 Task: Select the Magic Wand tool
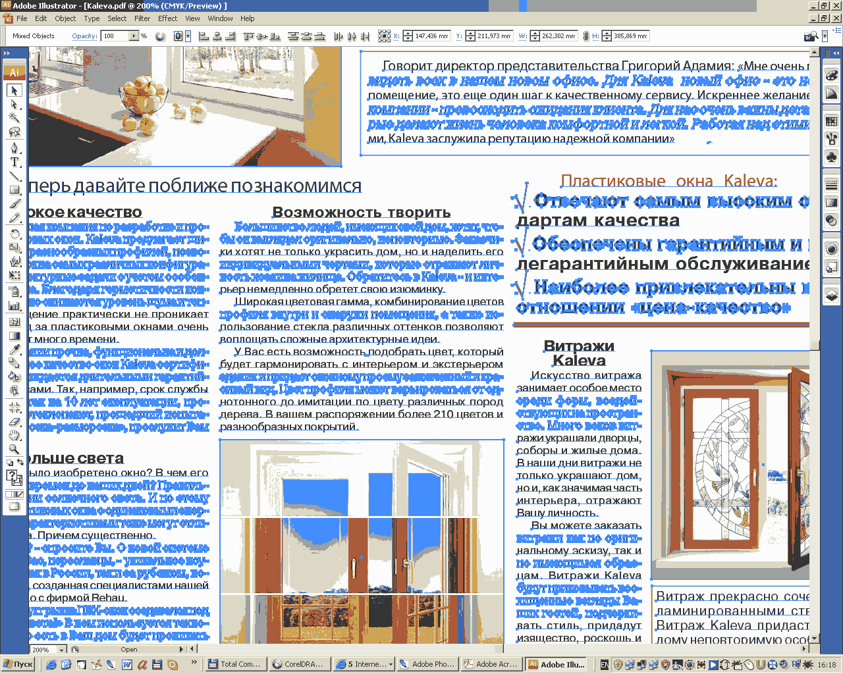tap(14, 118)
